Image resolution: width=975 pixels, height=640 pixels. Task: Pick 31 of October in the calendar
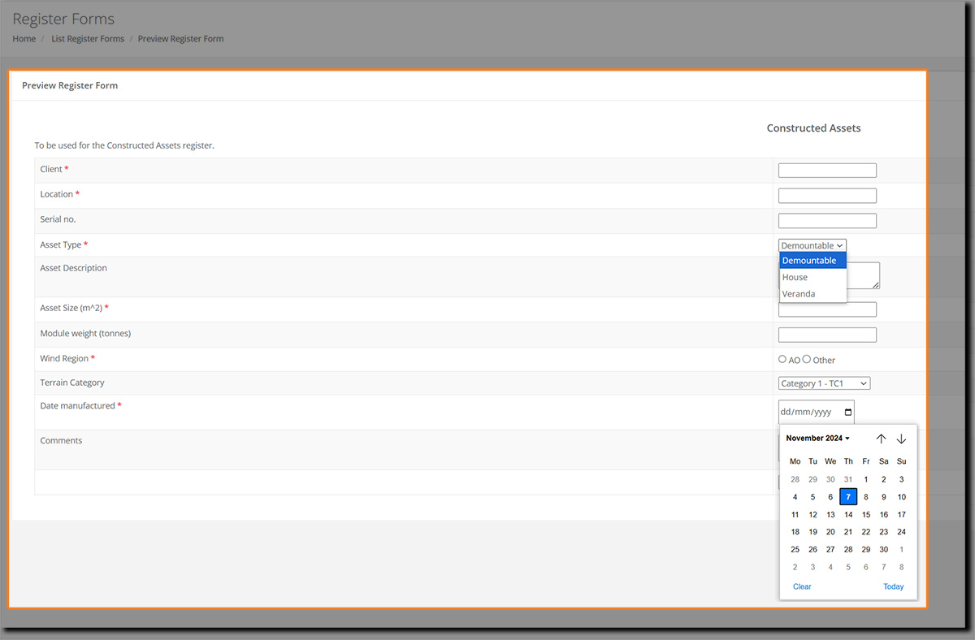click(x=848, y=479)
